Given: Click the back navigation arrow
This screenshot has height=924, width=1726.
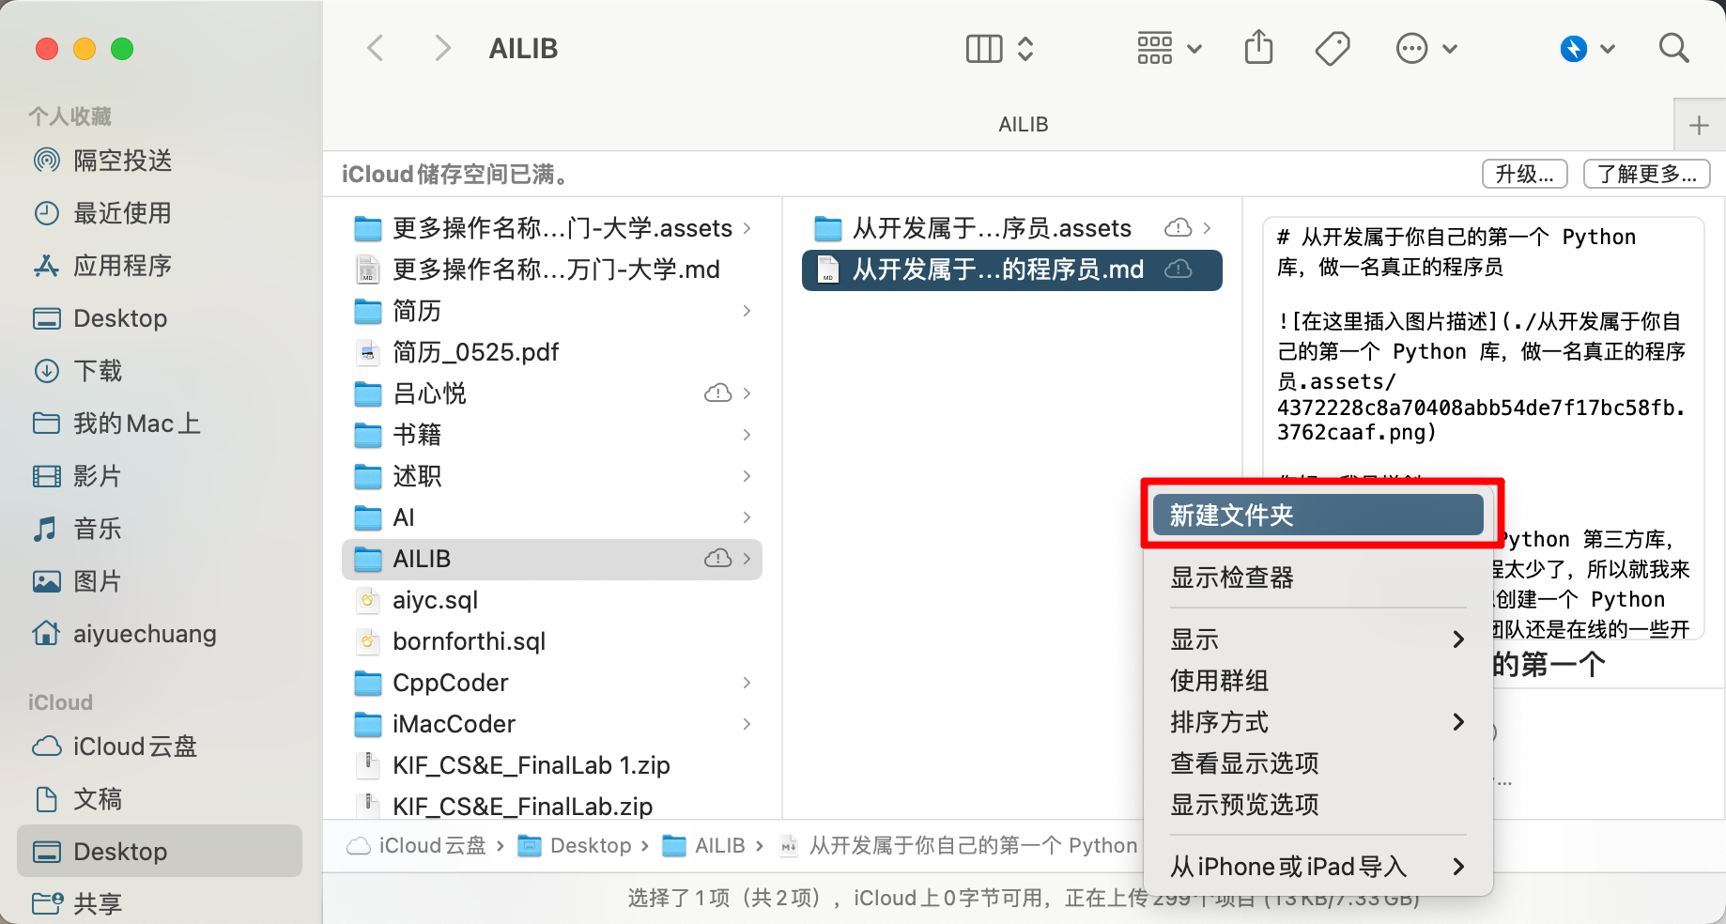Looking at the screenshot, I should (x=376, y=48).
